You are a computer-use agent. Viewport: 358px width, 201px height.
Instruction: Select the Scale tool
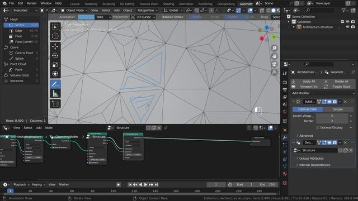tap(55, 65)
